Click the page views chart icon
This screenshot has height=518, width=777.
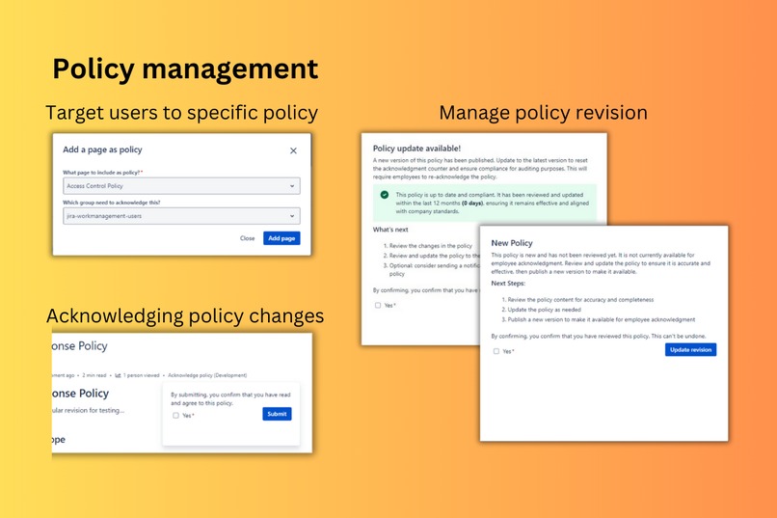tap(118, 375)
